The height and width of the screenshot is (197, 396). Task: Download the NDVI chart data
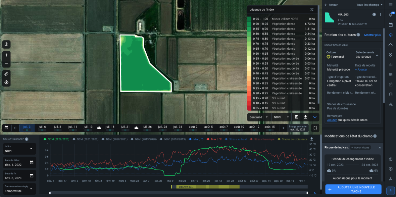point(311,139)
